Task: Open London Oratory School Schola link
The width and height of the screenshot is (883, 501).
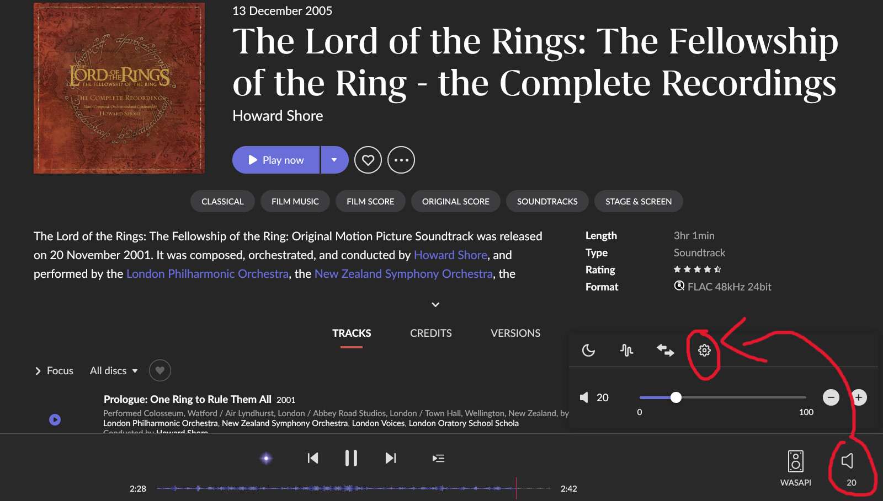Action: [x=464, y=423]
